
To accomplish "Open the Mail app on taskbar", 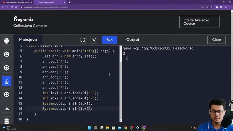I will (120, 128).
